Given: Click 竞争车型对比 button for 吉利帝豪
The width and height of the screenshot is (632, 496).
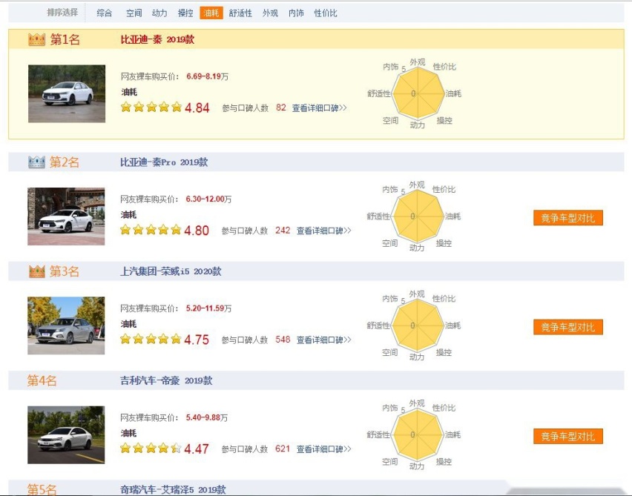Looking at the screenshot, I should 568,437.
